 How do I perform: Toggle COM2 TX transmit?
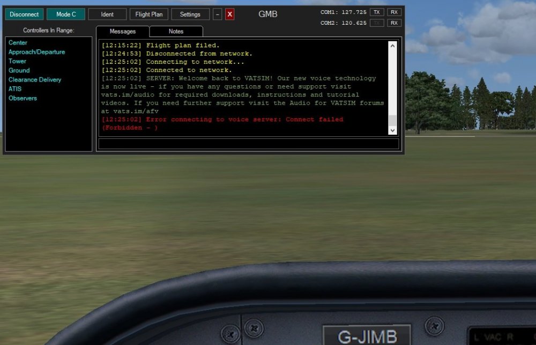pos(377,23)
